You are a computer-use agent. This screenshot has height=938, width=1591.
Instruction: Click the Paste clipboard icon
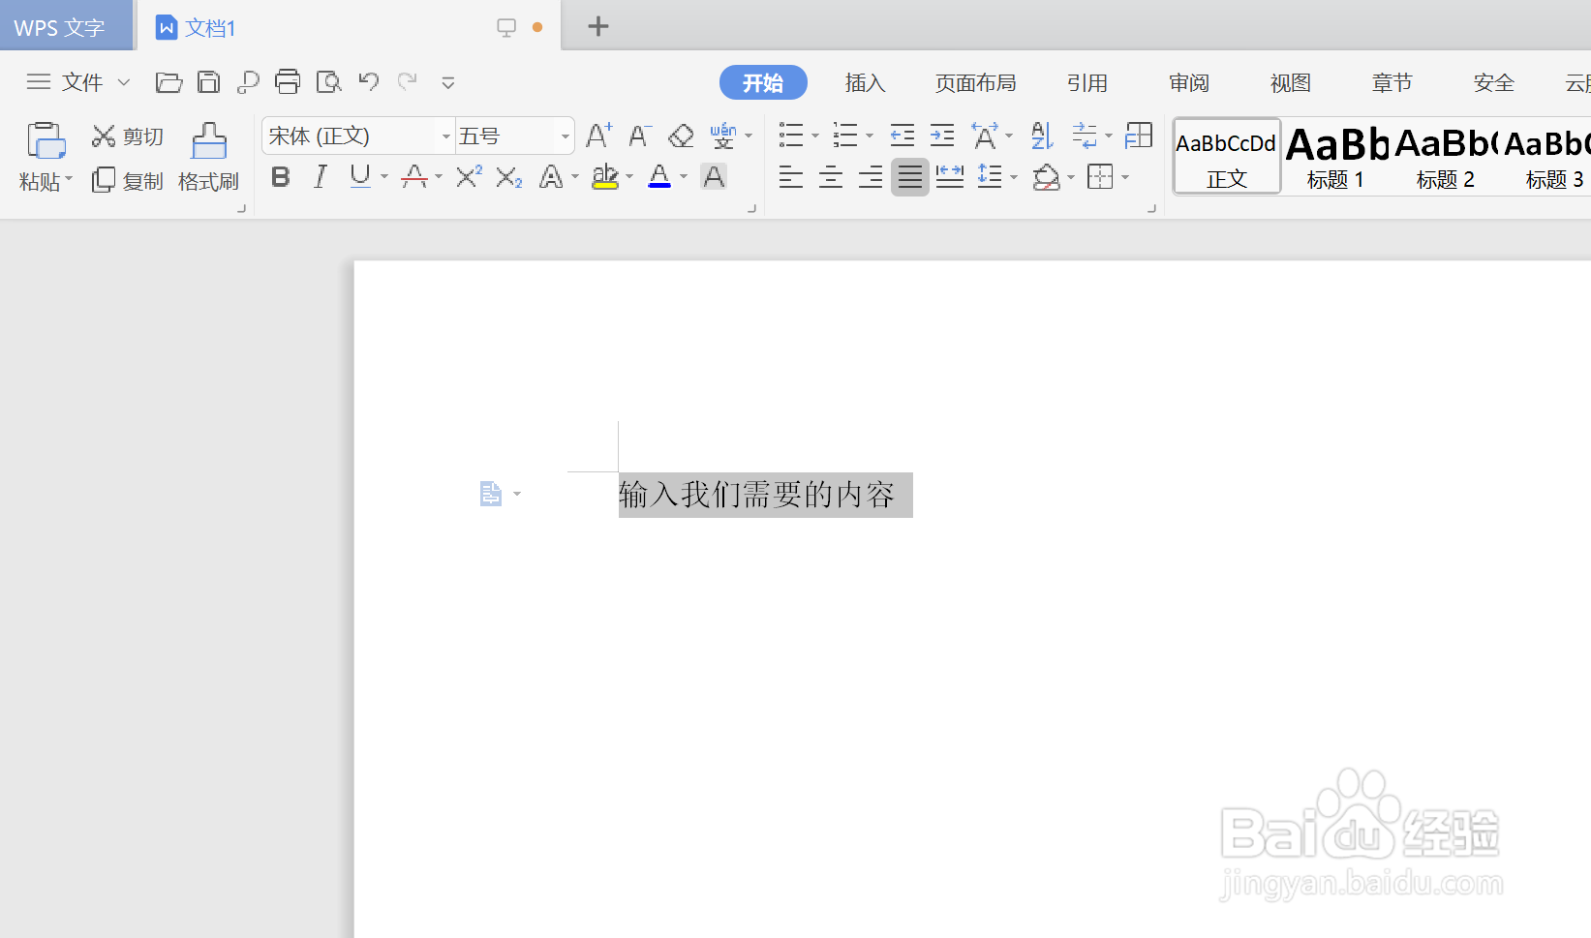click(46, 140)
